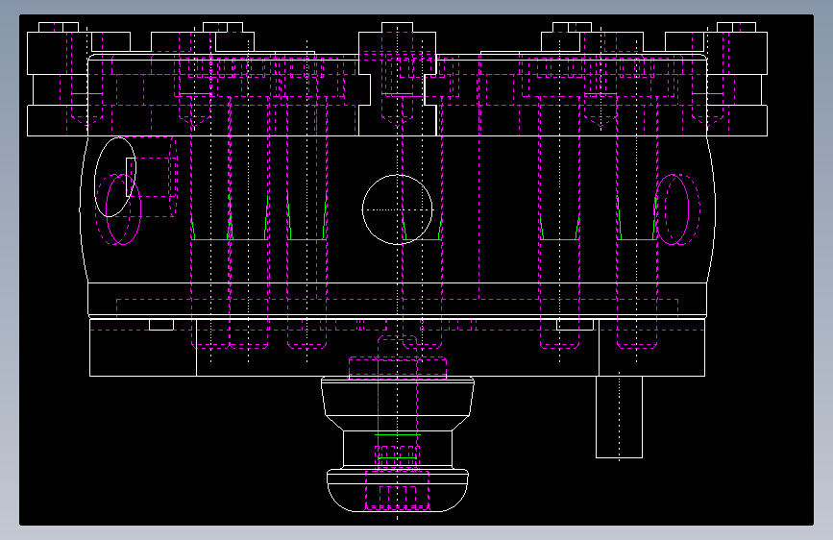833x540 pixels.
Task: Pick the white ellipse on the left body
Action: [x=115, y=177]
